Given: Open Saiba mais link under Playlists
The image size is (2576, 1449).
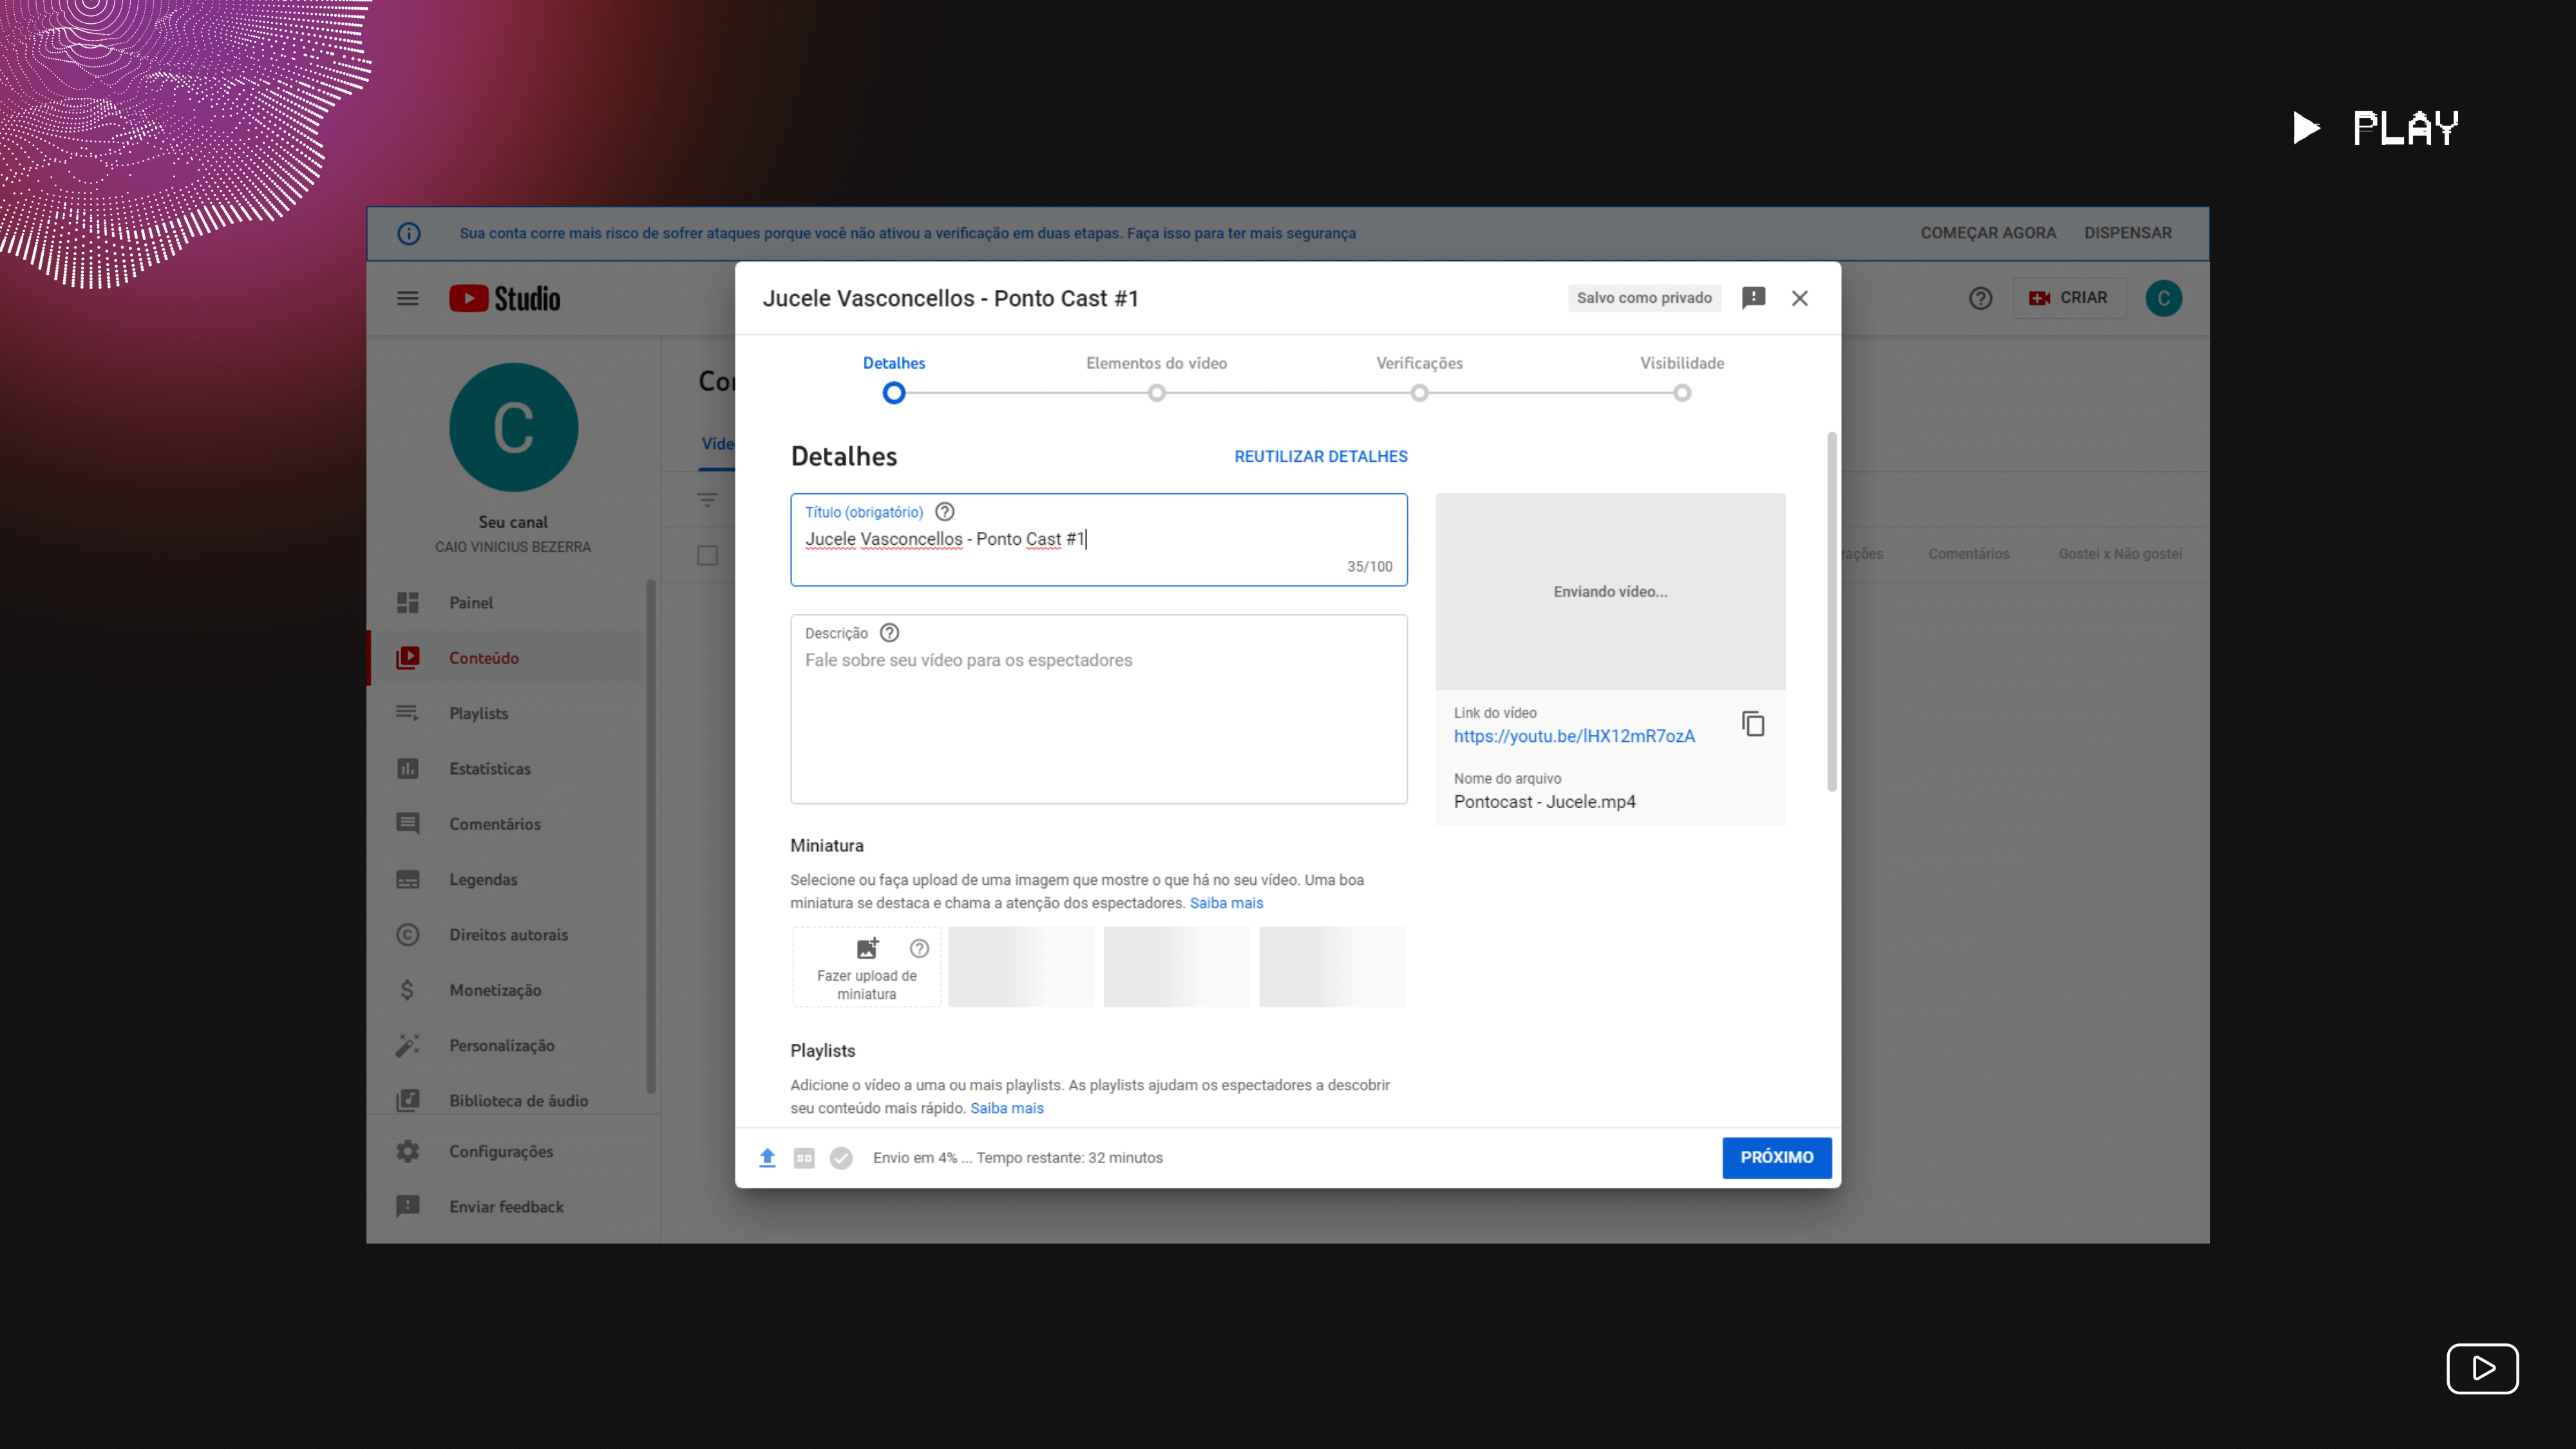Looking at the screenshot, I should [1006, 1108].
